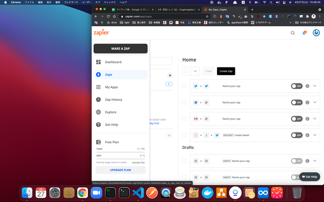Check the Twitter-to-Twitter zap checkbox
Screen dimensions: 324x202
[x=184, y=86]
